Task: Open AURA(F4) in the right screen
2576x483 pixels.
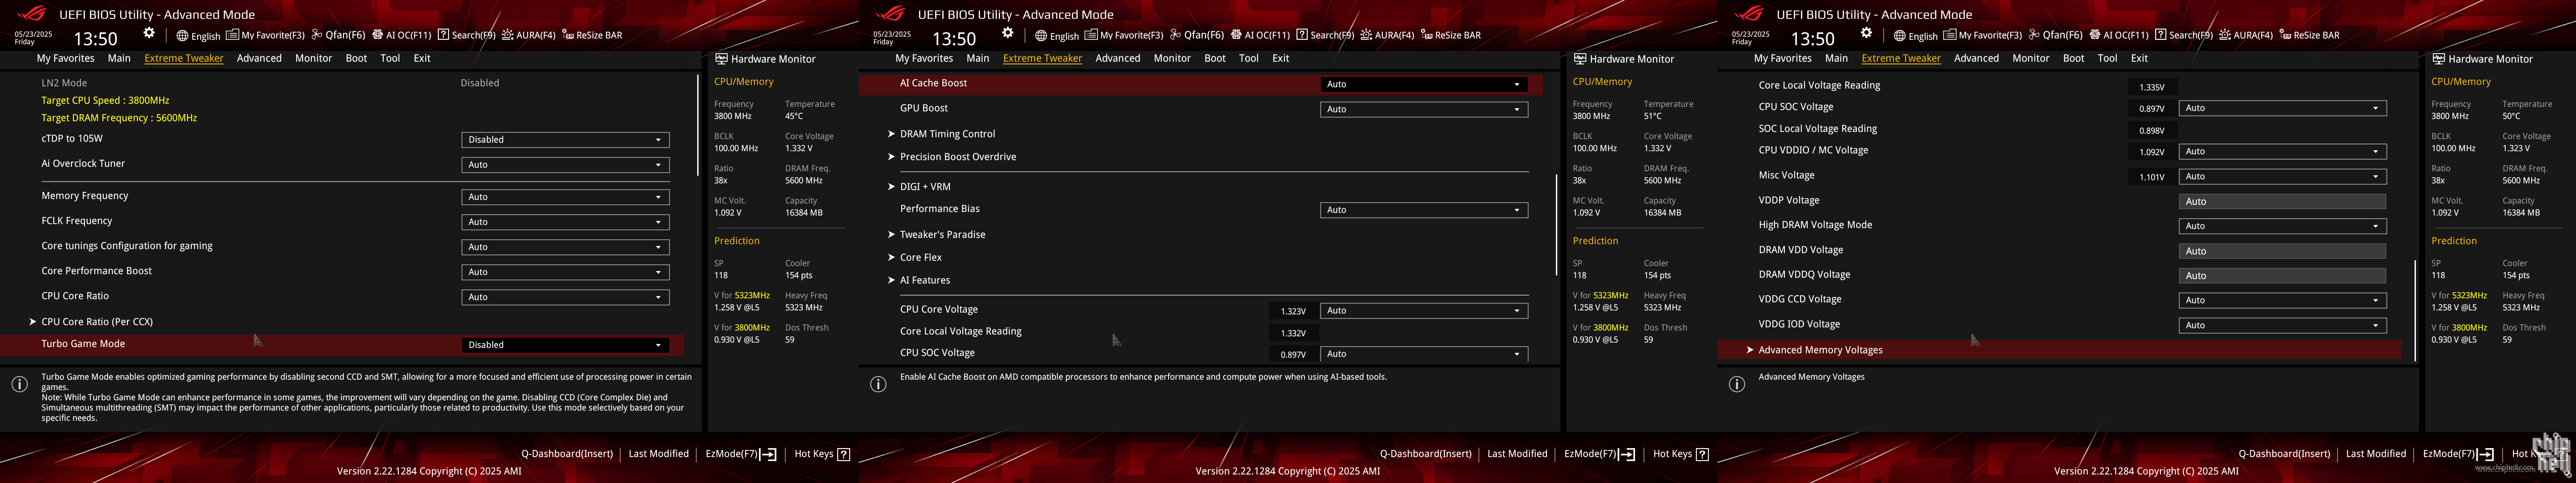Action: point(2245,35)
